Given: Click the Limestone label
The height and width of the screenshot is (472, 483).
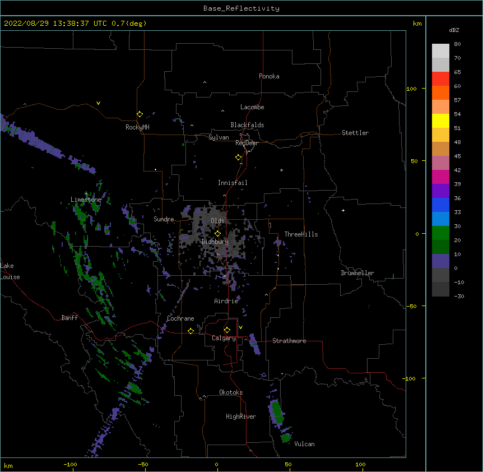Looking at the screenshot, I should click(x=86, y=200).
